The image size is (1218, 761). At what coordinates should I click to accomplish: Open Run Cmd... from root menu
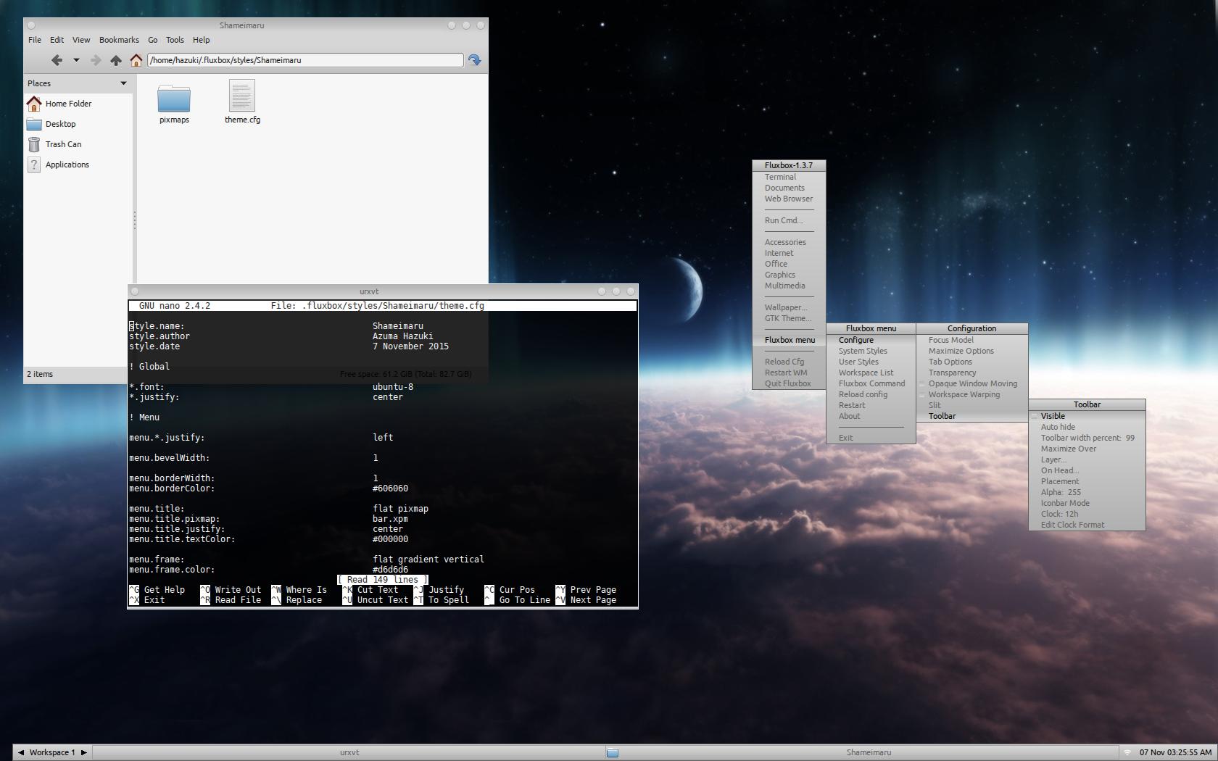click(x=789, y=220)
